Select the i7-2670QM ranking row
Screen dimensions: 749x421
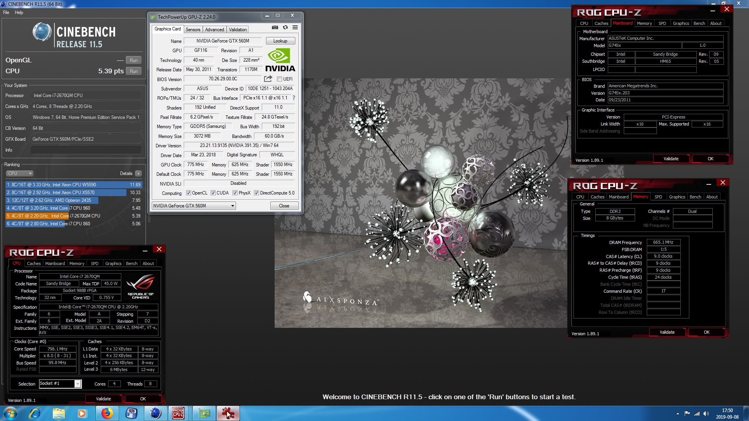click(x=73, y=216)
